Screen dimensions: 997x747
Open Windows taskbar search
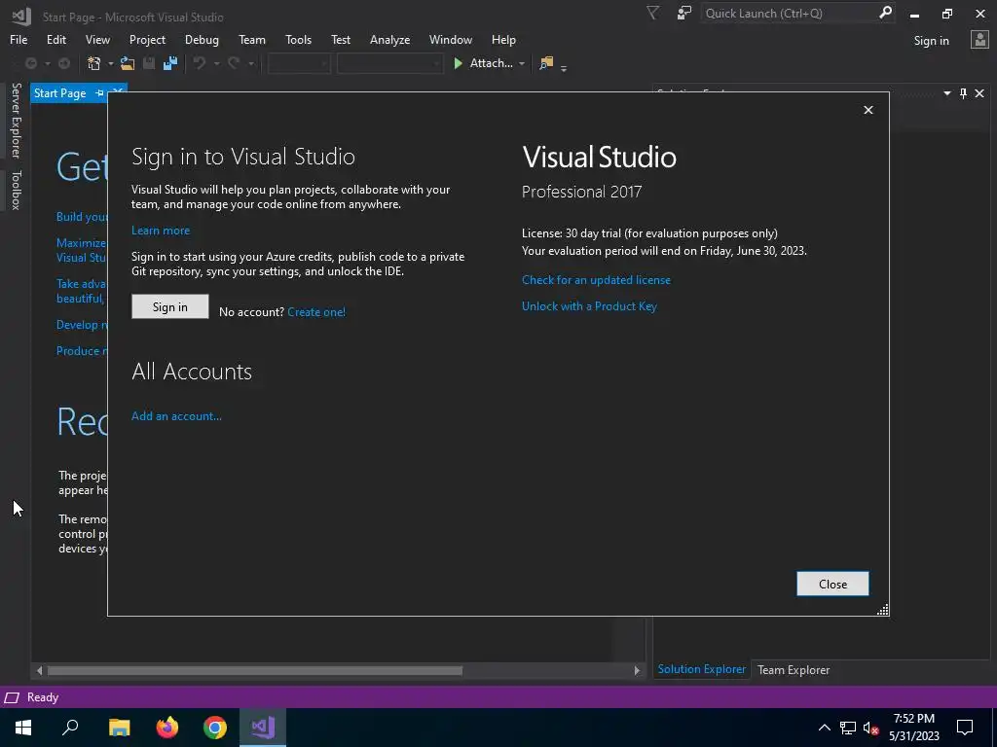(70, 728)
